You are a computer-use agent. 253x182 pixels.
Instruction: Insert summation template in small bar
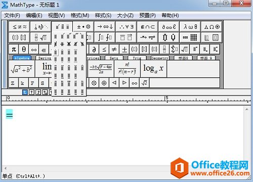click(x=175, y=50)
